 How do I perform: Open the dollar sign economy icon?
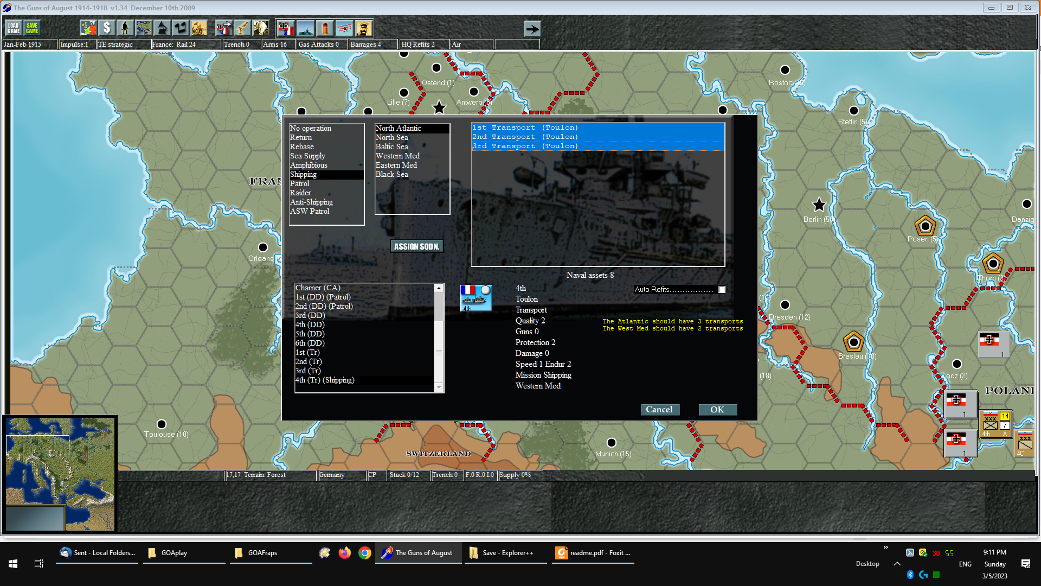coord(107,28)
